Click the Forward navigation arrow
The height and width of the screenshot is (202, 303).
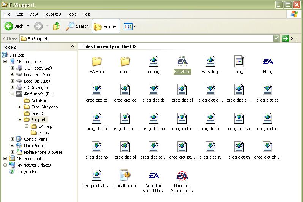pos(38,26)
